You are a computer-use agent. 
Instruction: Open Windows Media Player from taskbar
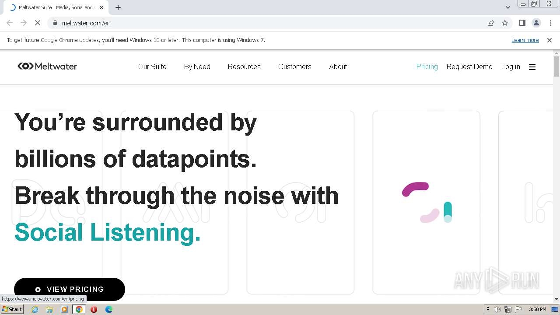[x=64, y=309]
